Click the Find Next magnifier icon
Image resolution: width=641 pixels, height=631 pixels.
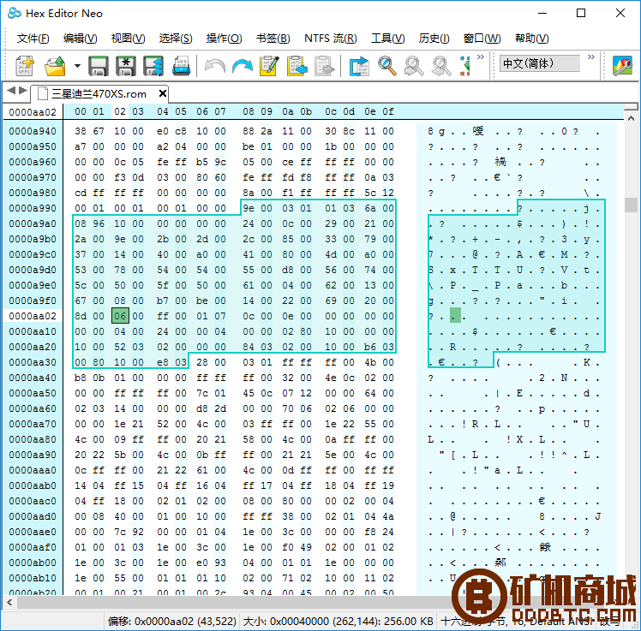point(414,66)
